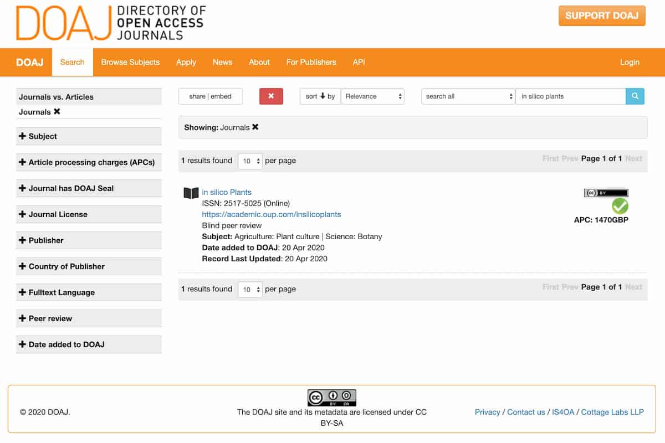The height and width of the screenshot is (443, 665).
Task: Change results per page count
Action: [250, 161]
